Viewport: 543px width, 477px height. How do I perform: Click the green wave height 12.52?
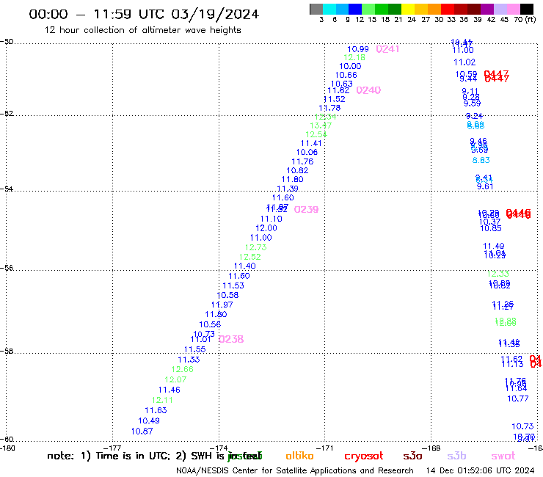[x=249, y=257]
